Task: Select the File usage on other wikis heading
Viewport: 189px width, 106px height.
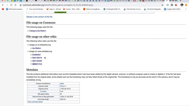Action: [x=41, y=37]
